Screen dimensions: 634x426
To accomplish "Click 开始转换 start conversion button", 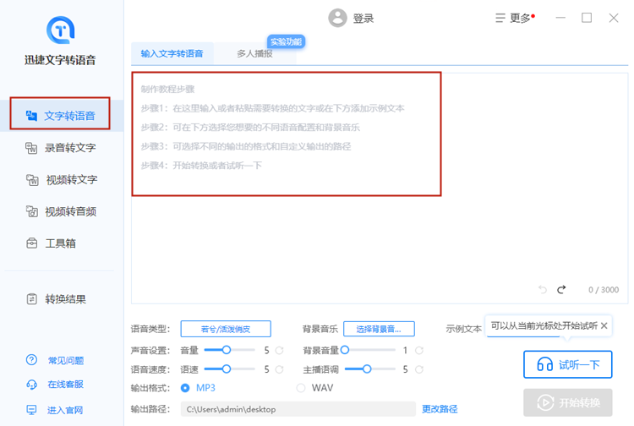I will (x=568, y=402).
